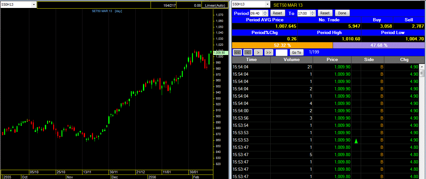Click the 30/11 date label on chart axis

pos(113,172)
